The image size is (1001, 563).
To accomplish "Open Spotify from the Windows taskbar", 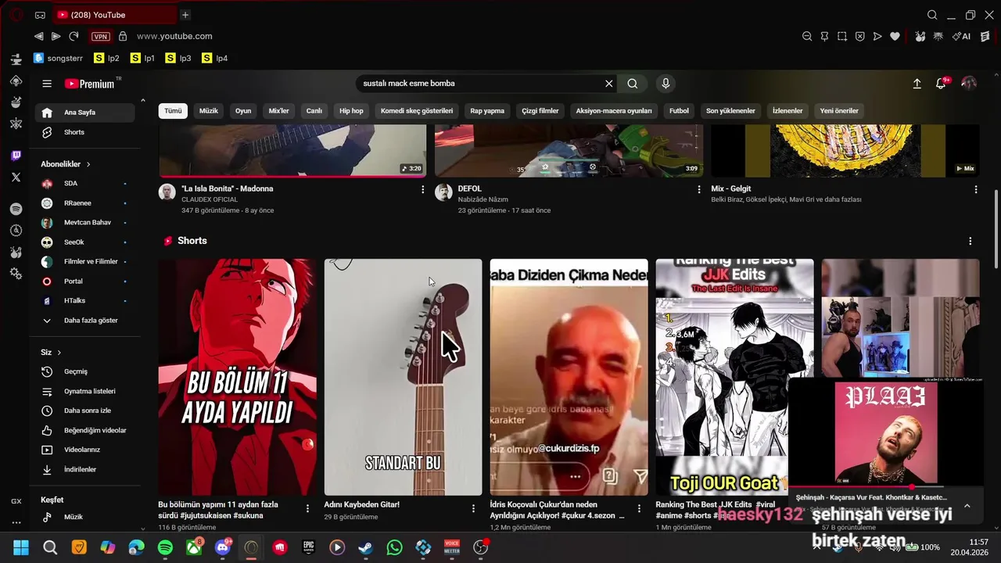I will (x=165, y=547).
